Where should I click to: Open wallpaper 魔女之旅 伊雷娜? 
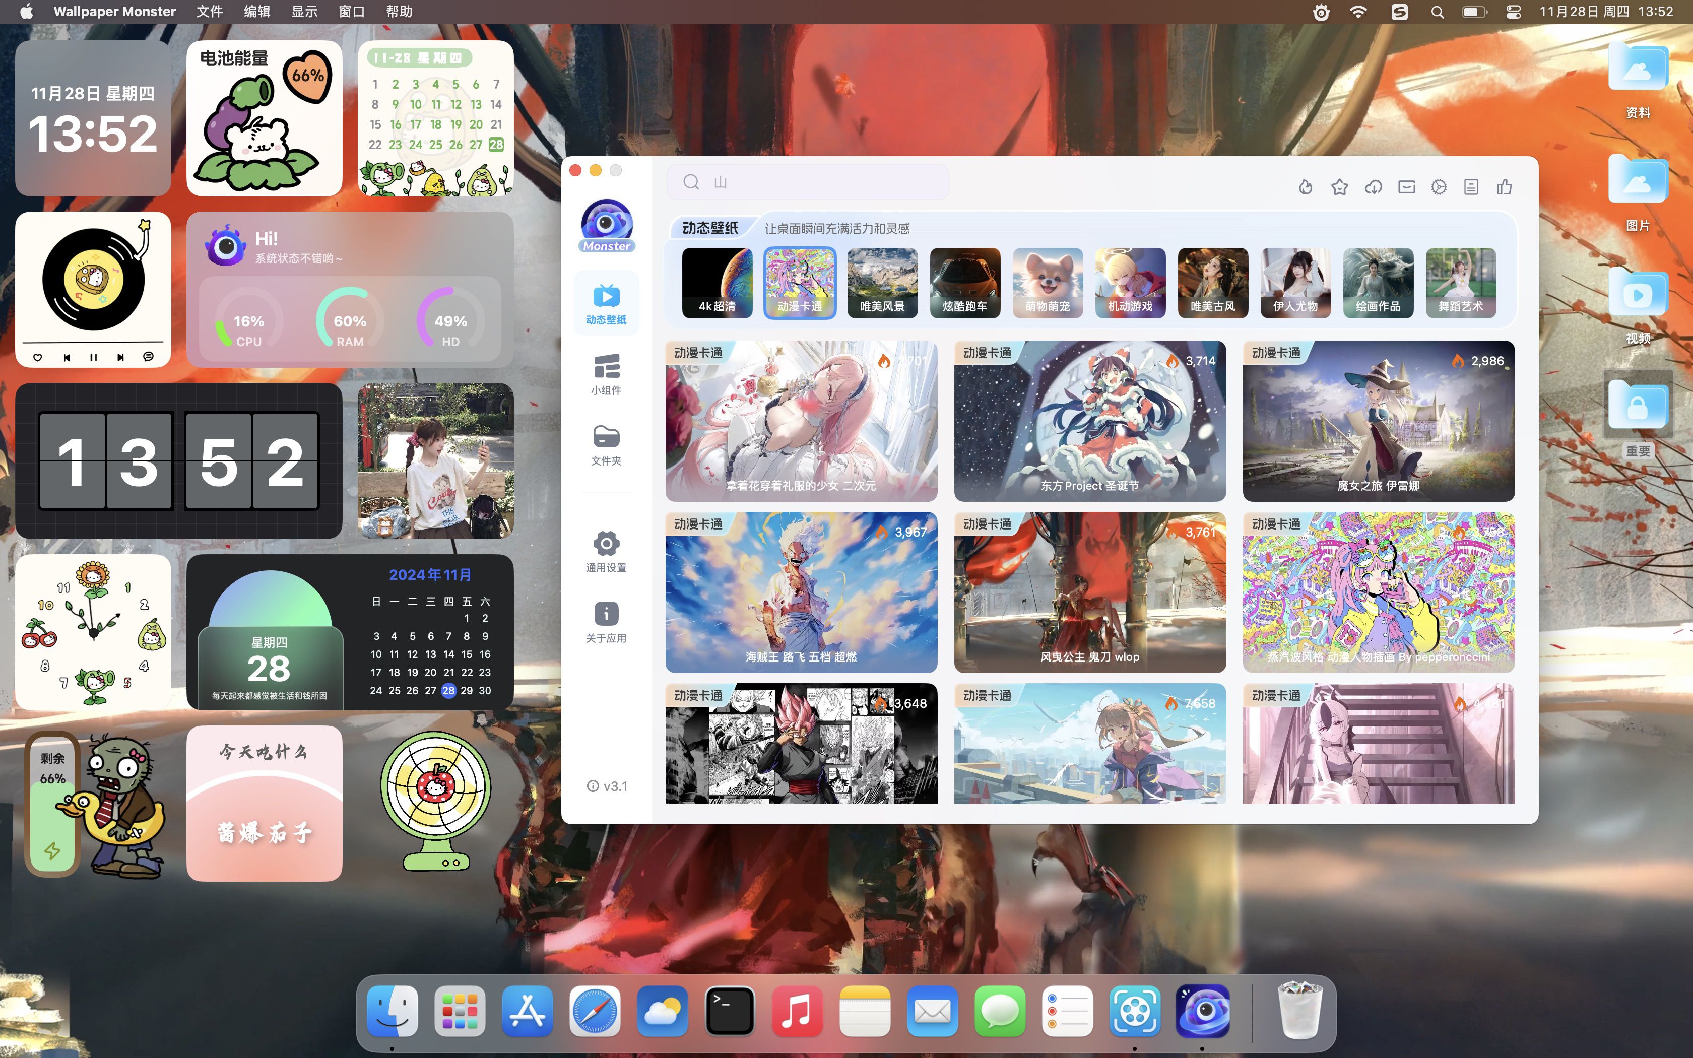click(1378, 421)
